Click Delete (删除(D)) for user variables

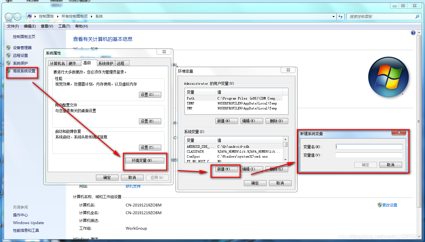click(277, 121)
